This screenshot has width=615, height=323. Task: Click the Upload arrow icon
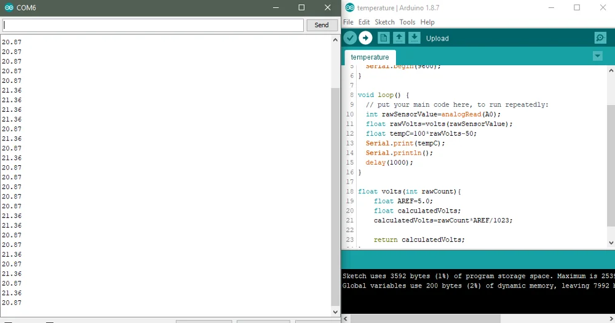pos(365,38)
